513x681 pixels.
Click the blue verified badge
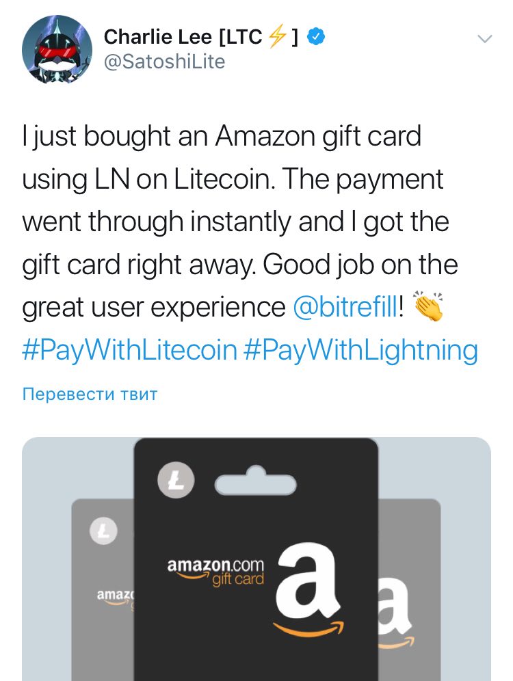tap(316, 38)
